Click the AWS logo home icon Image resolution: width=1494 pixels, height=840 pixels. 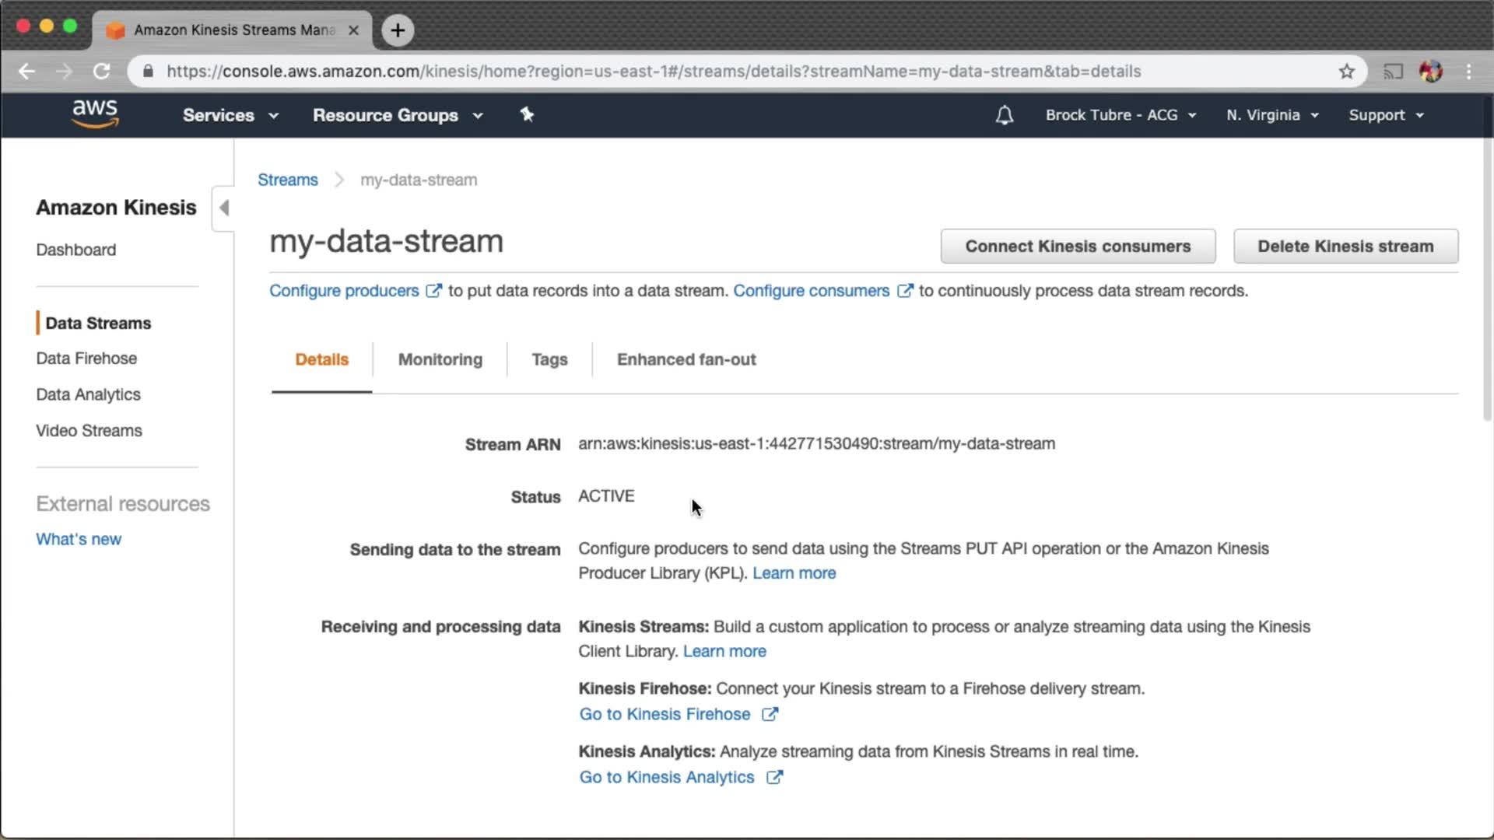coord(95,114)
